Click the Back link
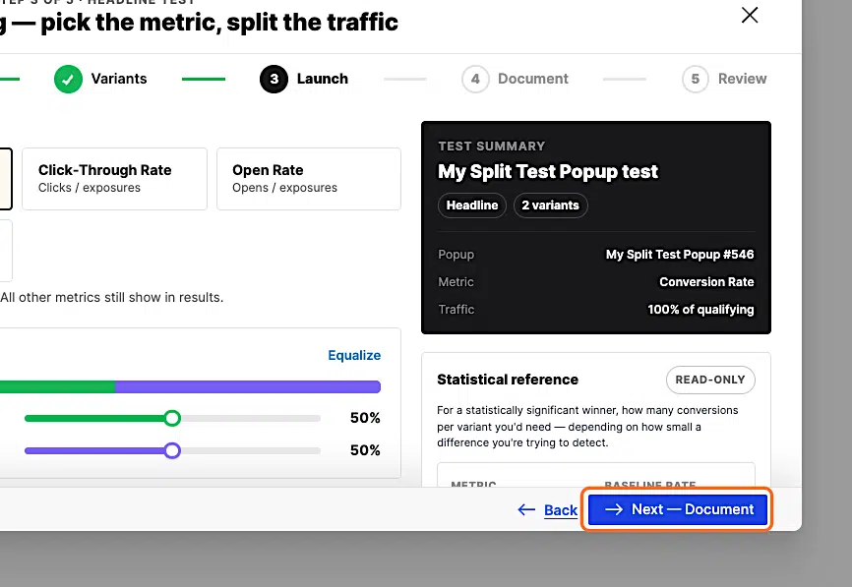Viewport: 852px width, 587px height. 561,510
